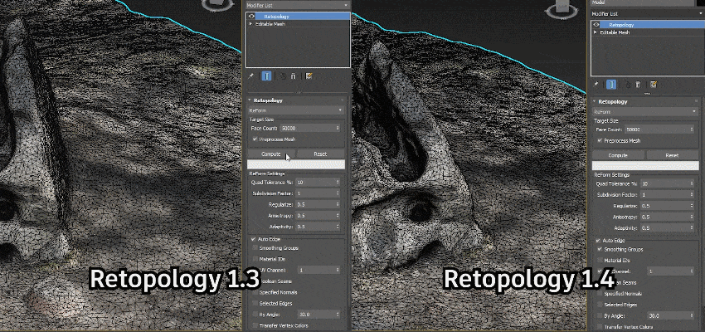Open the Modifier List dropdown in 1.4 panel
Viewport: 705px width, 332px height.
[x=648, y=14]
